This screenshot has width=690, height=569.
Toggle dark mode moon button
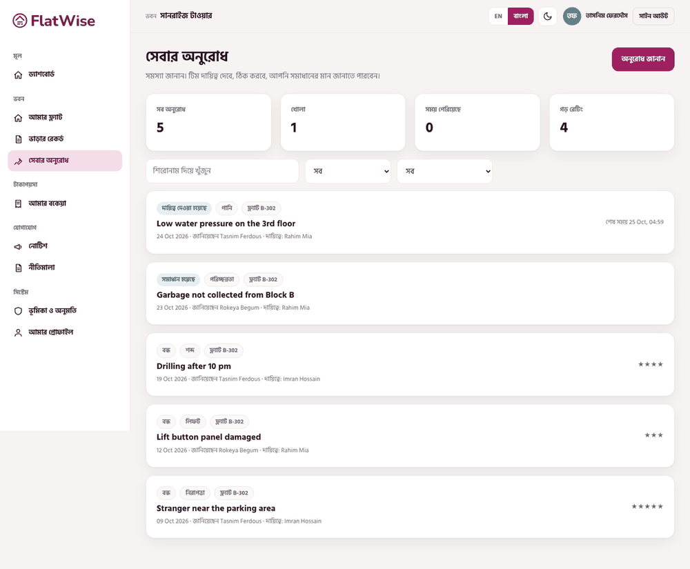pos(547,17)
